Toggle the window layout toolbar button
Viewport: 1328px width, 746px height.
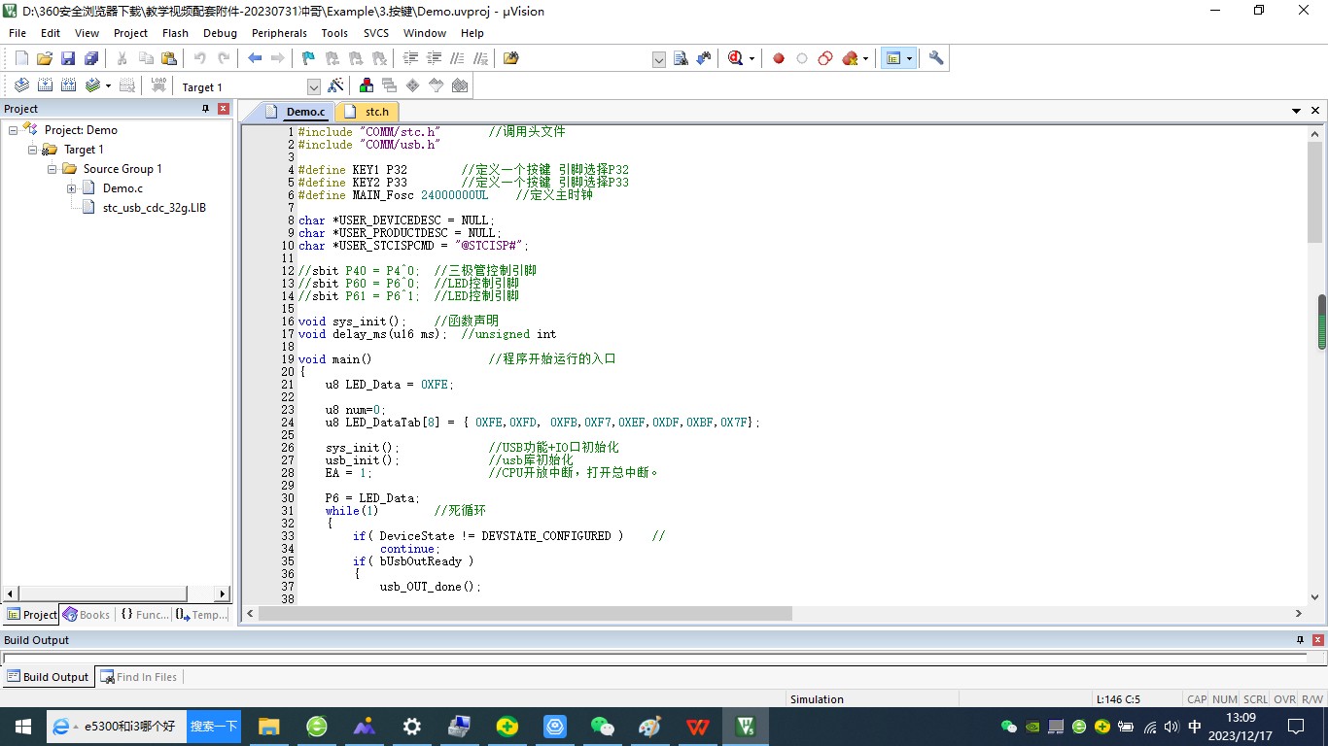coord(893,58)
